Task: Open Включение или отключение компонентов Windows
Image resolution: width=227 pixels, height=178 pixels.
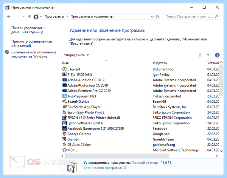Action: click(x=34, y=54)
